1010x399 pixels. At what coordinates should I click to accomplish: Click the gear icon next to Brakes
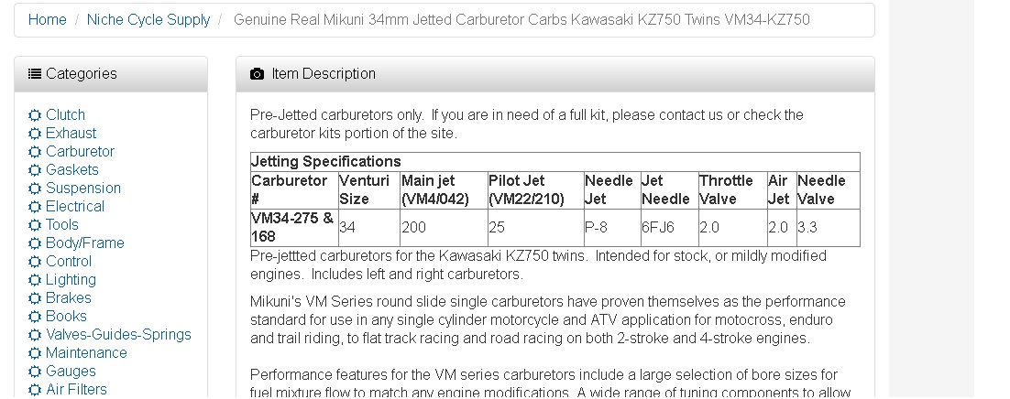35,298
